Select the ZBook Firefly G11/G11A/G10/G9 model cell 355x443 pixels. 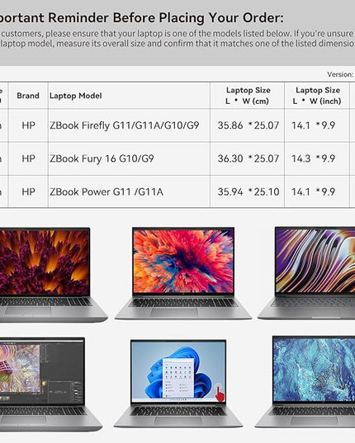pos(129,125)
